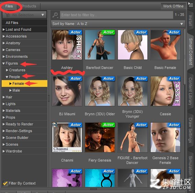Collapse the Figures category arrow
This screenshot has width=195, height=193.
pyautogui.click(x=4, y=64)
